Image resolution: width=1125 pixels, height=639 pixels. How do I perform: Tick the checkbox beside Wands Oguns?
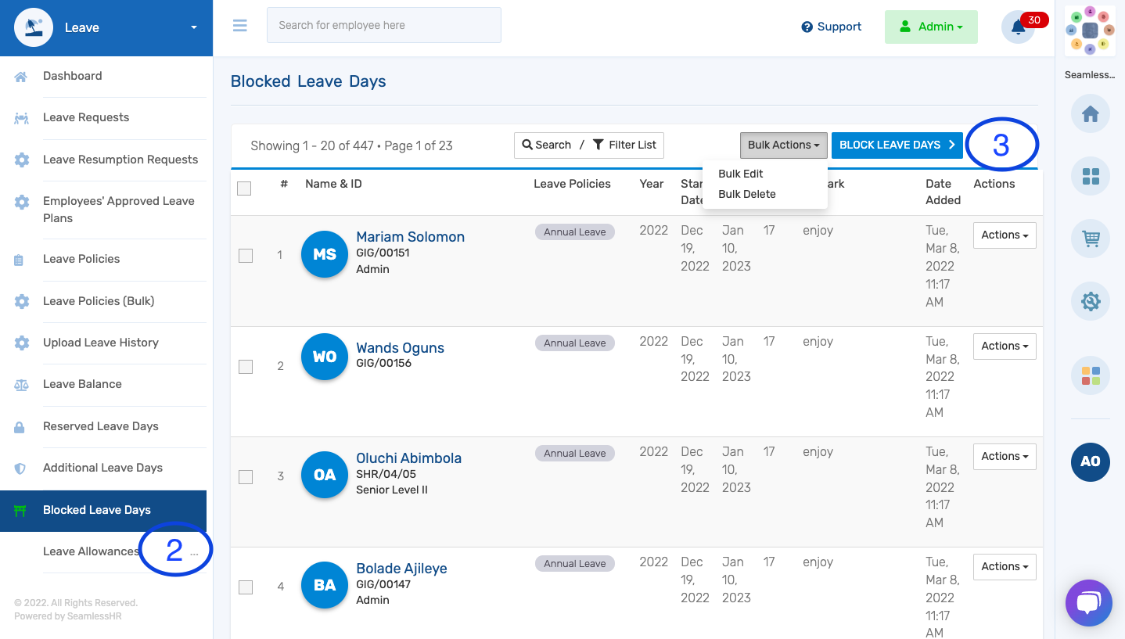[x=246, y=366]
